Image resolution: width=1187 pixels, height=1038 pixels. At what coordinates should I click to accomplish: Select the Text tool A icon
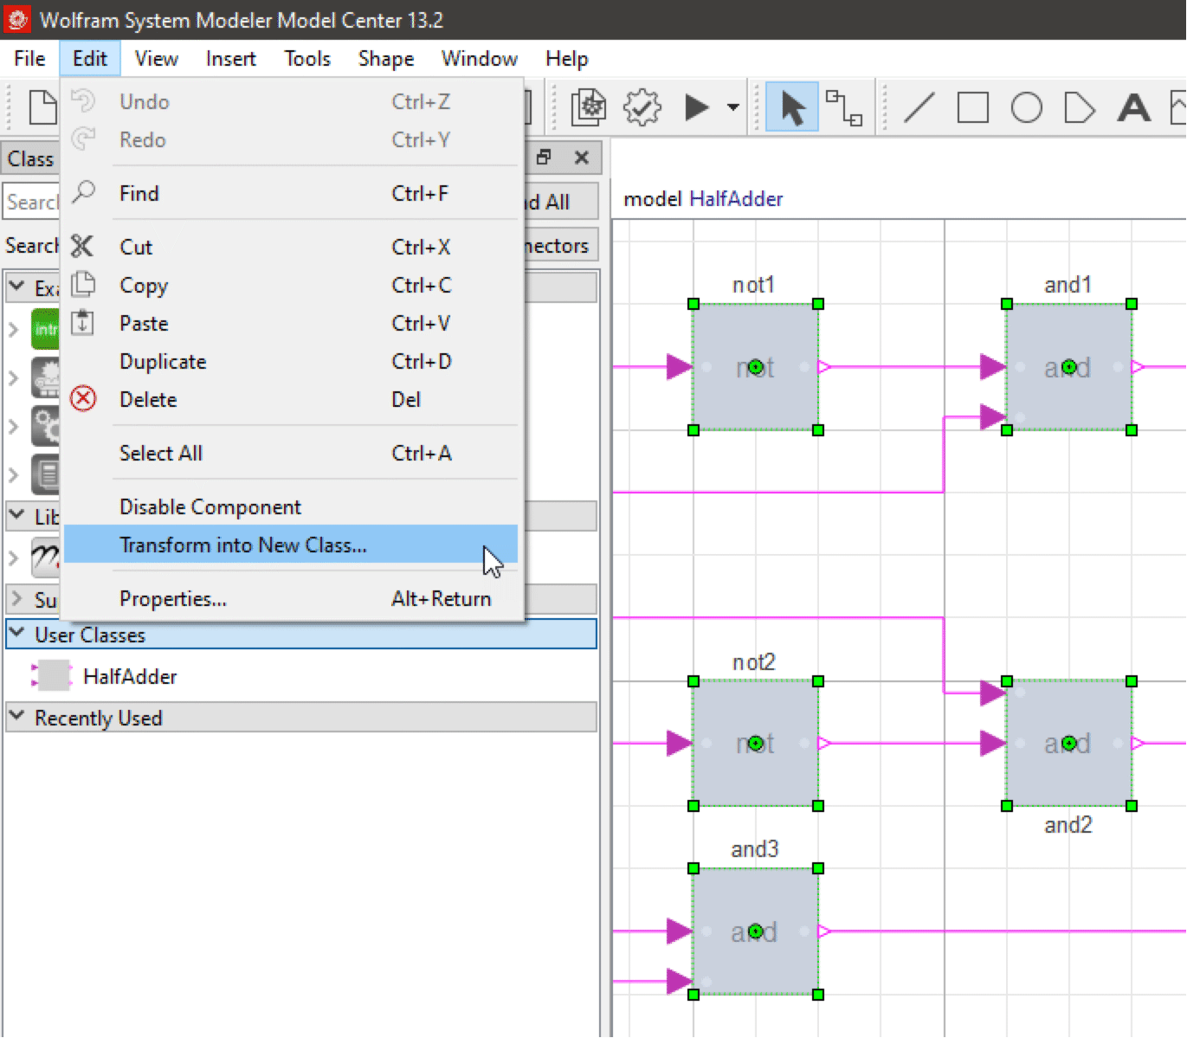1133,107
